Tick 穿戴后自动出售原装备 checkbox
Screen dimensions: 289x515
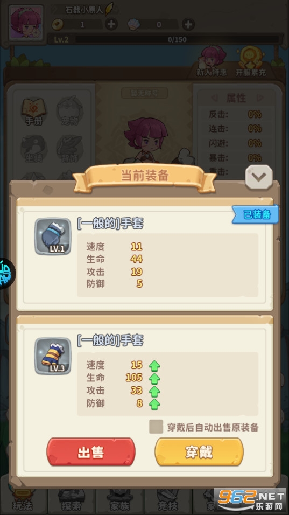point(156,427)
